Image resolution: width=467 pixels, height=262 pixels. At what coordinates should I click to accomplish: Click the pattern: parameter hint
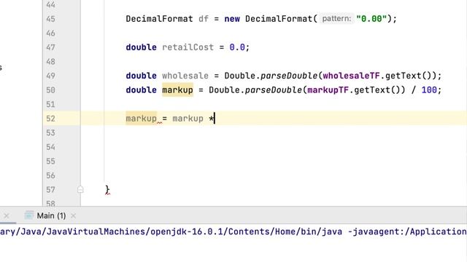point(336,19)
